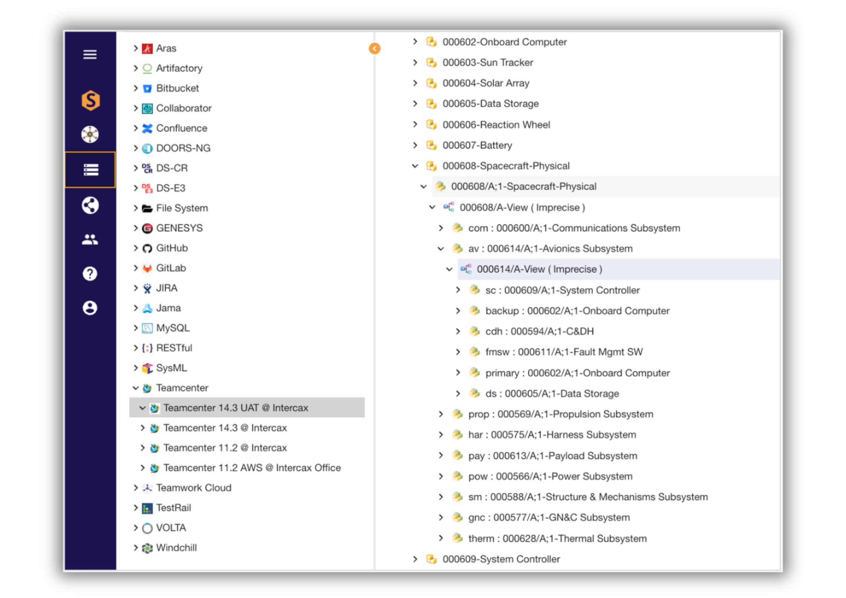Collapse the Teamcenter tree node
846x598 pixels.
[x=136, y=388]
